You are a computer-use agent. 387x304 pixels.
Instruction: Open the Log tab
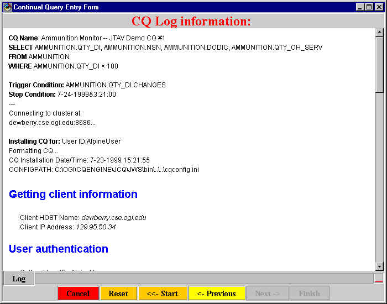pyautogui.click(x=19, y=279)
